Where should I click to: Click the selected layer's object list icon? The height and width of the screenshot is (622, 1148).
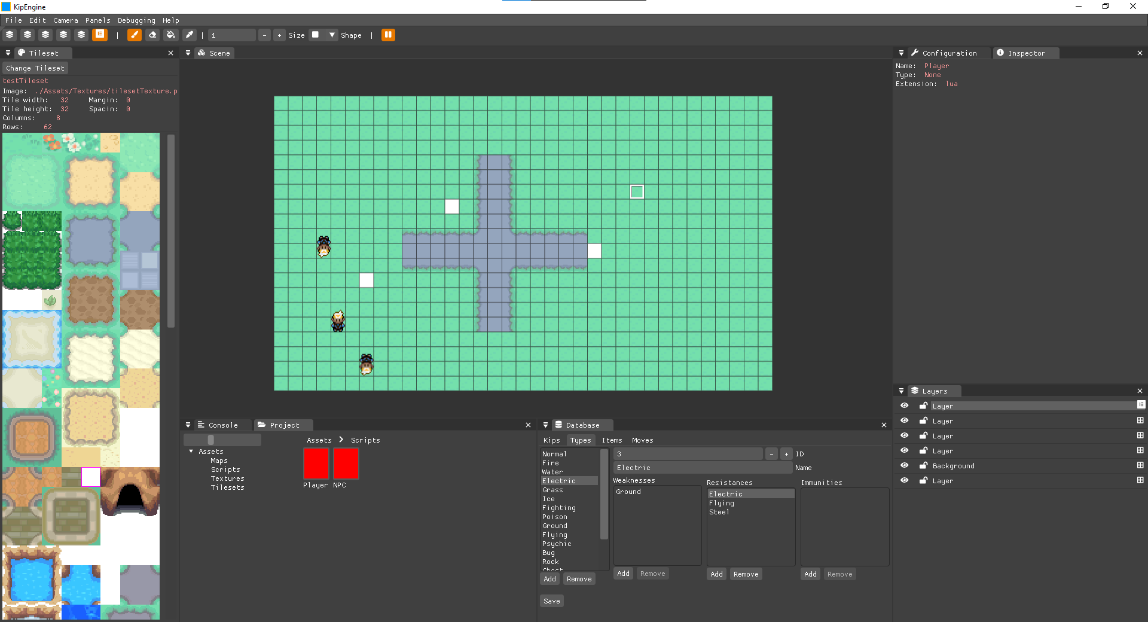pyautogui.click(x=1141, y=405)
